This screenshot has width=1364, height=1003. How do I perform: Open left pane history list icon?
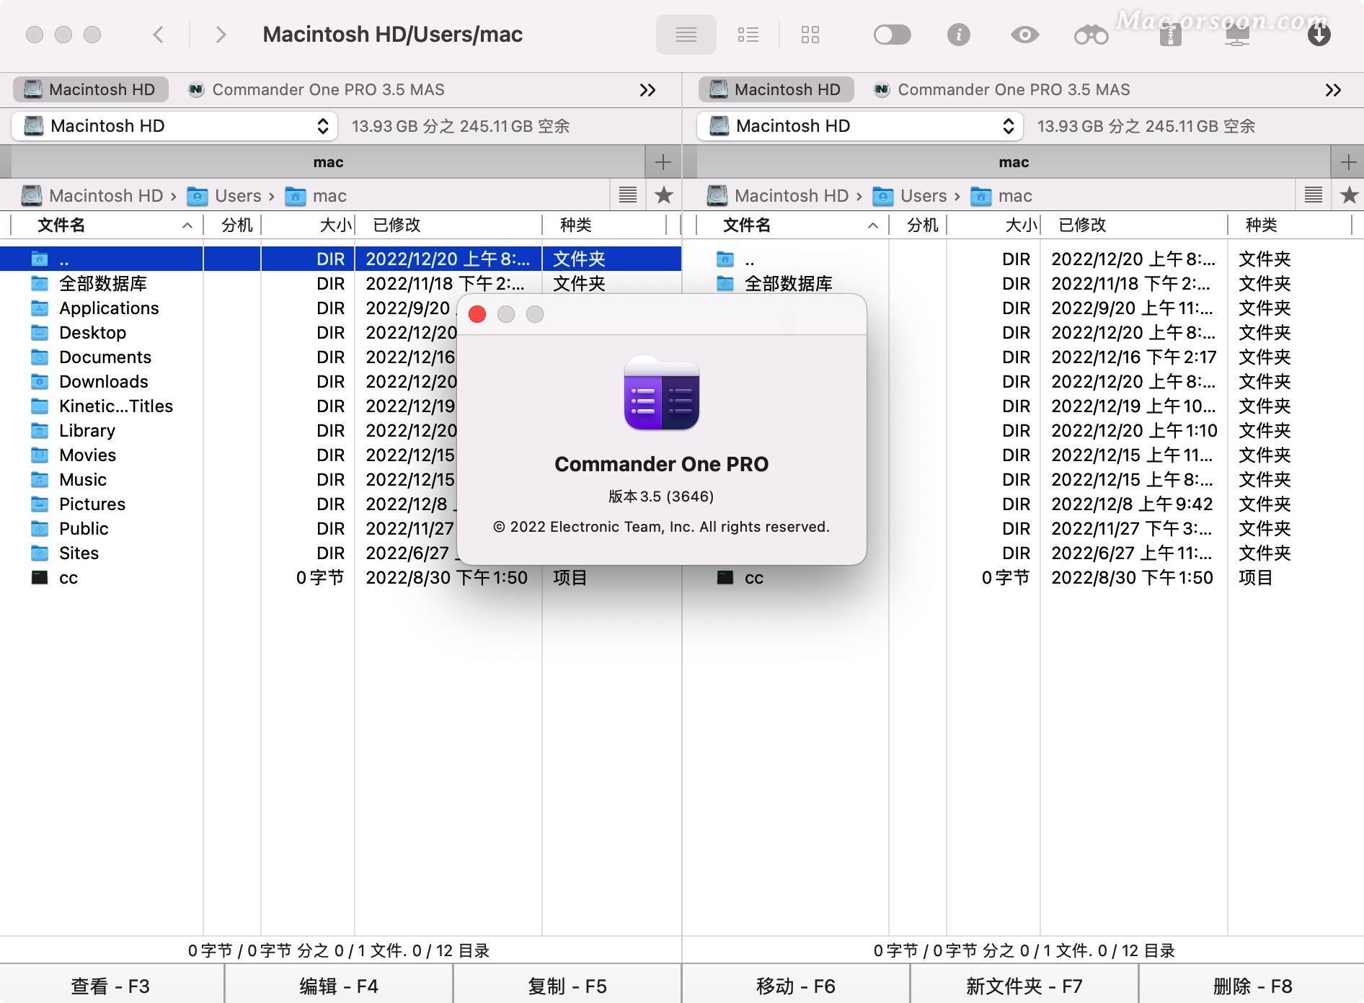pyautogui.click(x=628, y=195)
